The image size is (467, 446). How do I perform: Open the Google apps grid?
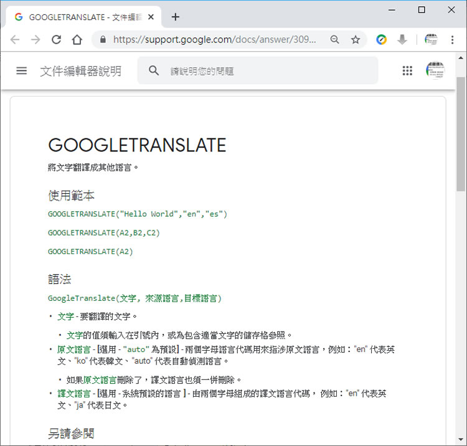407,71
